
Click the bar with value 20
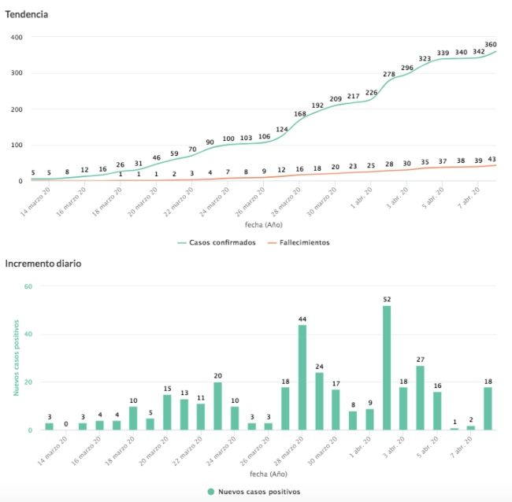(x=217, y=406)
